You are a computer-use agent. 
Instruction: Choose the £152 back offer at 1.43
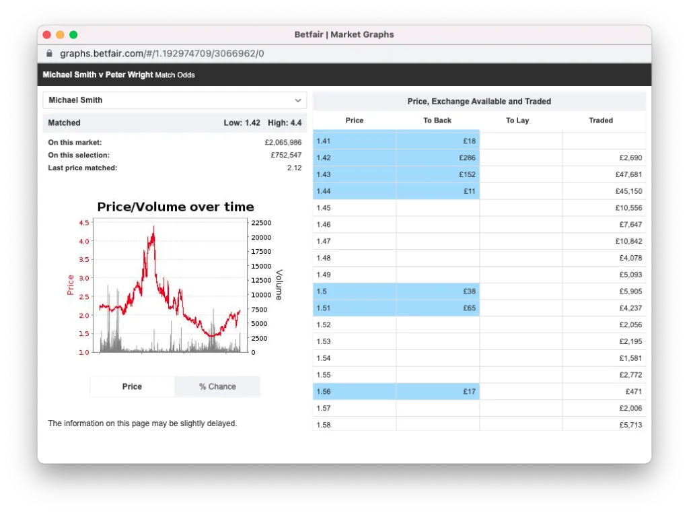pos(438,174)
